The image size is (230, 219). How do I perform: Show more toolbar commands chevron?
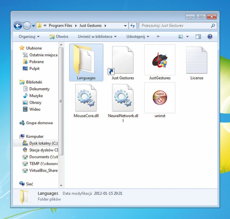pyautogui.click(x=158, y=36)
